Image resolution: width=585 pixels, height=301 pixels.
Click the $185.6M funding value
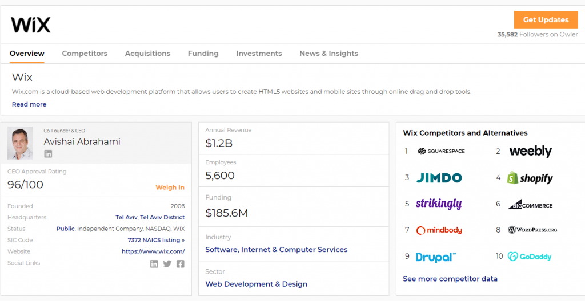[x=226, y=213]
